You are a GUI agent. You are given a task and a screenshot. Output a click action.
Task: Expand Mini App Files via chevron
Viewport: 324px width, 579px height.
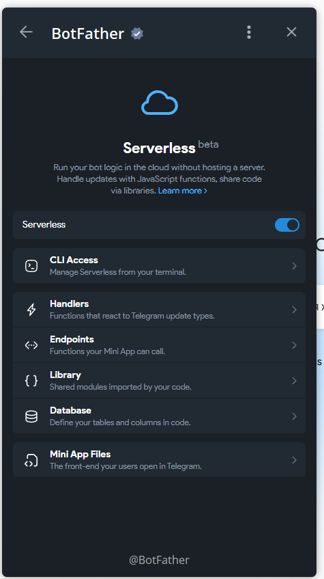(294, 460)
